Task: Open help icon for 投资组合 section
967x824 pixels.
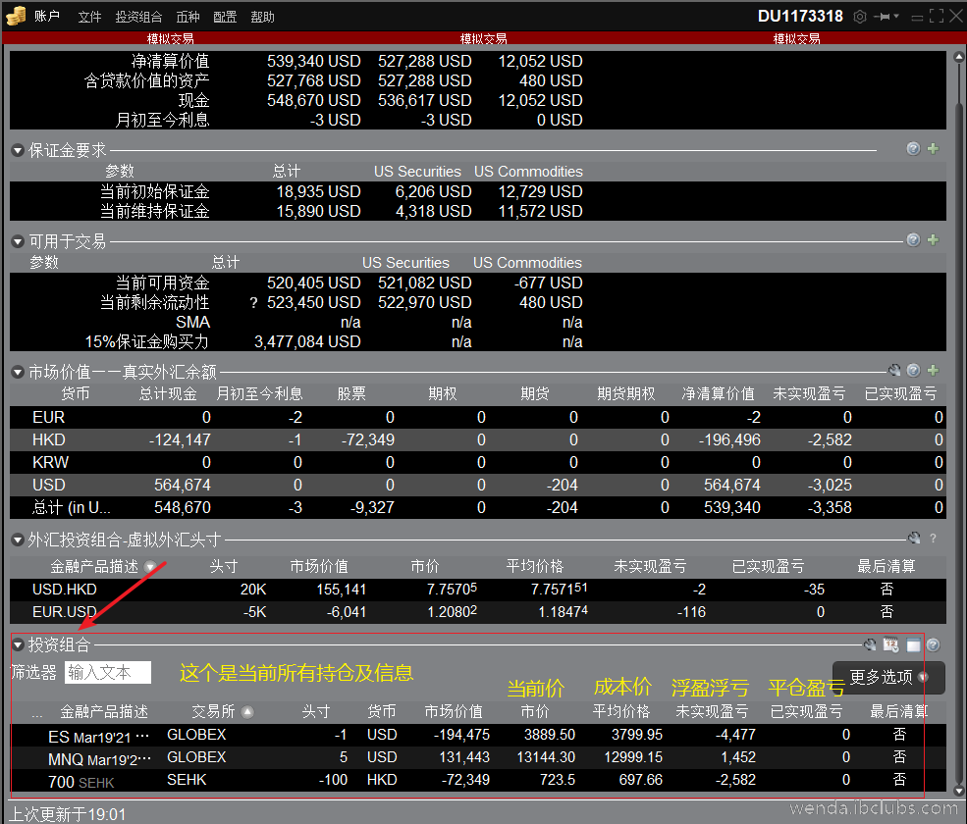Action: tap(933, 644)
